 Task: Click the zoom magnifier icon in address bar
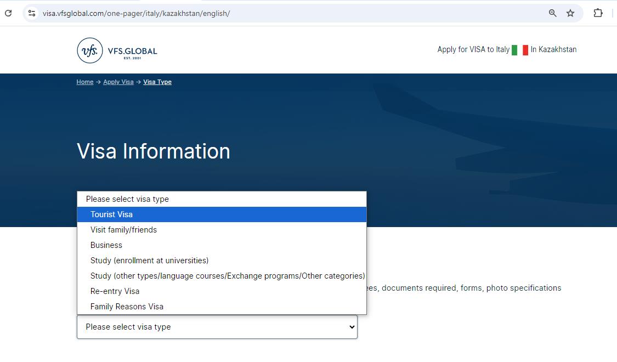pyautogui.click(x=553, y=13)
